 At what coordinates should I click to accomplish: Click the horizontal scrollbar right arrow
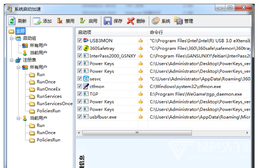point(247,133)
